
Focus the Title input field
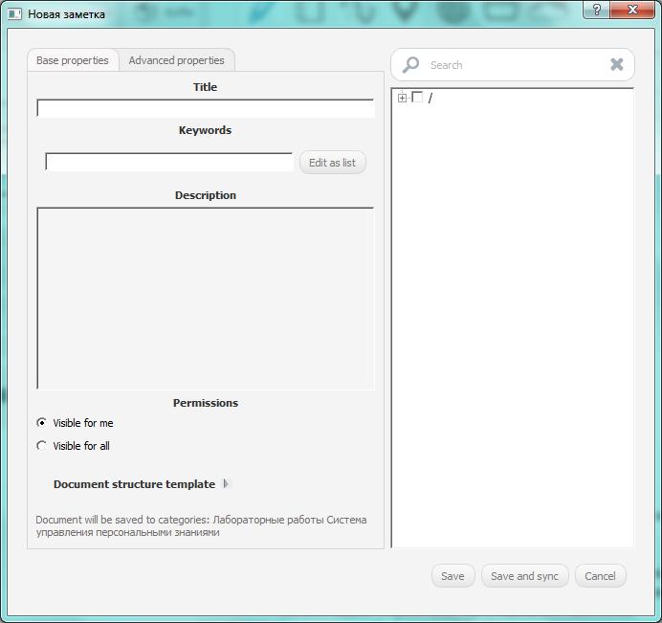(x=205, y=108)
